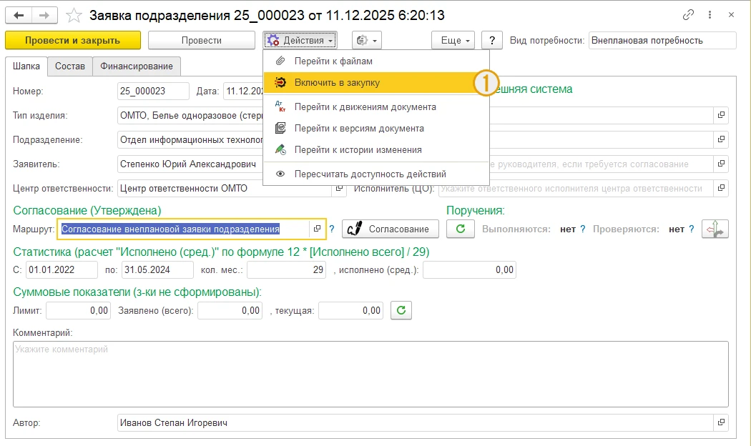Open the Автор field's linked item

[x=721, y=422]
